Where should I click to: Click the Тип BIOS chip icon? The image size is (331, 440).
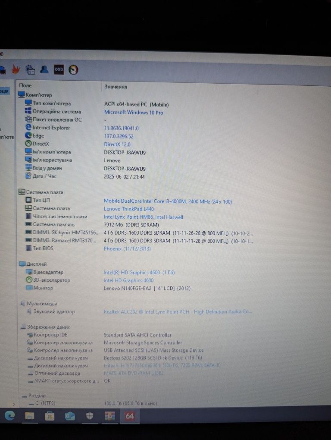(28, 248)
